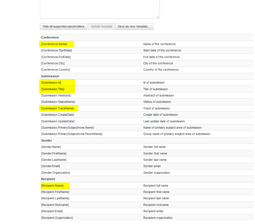Screen dimensions: 255x224
Task: Click Hide all supported placeholders button
Action: (64, 26)
